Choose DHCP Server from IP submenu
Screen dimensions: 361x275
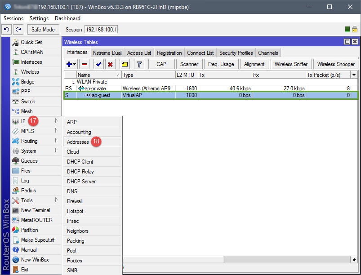(x=92, y=182)
